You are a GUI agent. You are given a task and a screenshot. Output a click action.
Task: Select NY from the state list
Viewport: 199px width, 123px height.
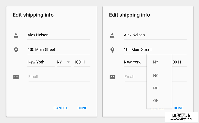tap(156, 62)
